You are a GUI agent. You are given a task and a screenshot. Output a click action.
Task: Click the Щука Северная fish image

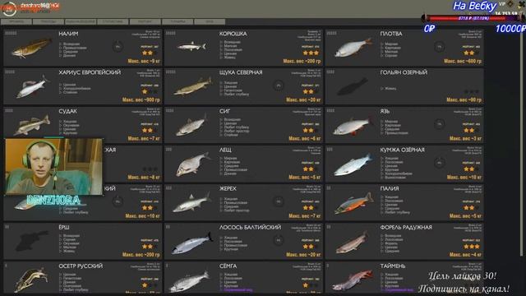pos(193,86)
